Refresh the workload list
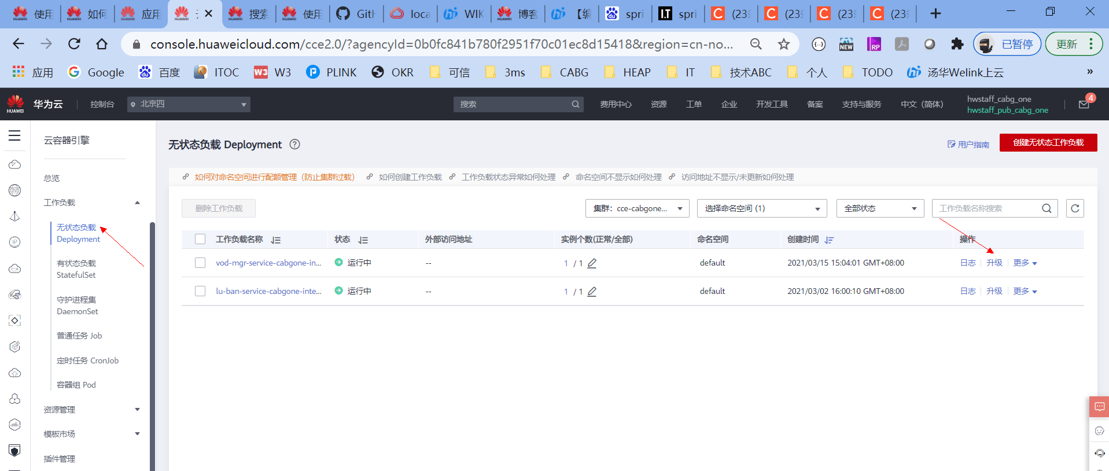Screen dimensions: 1109x471 (x=1075, y=208)
